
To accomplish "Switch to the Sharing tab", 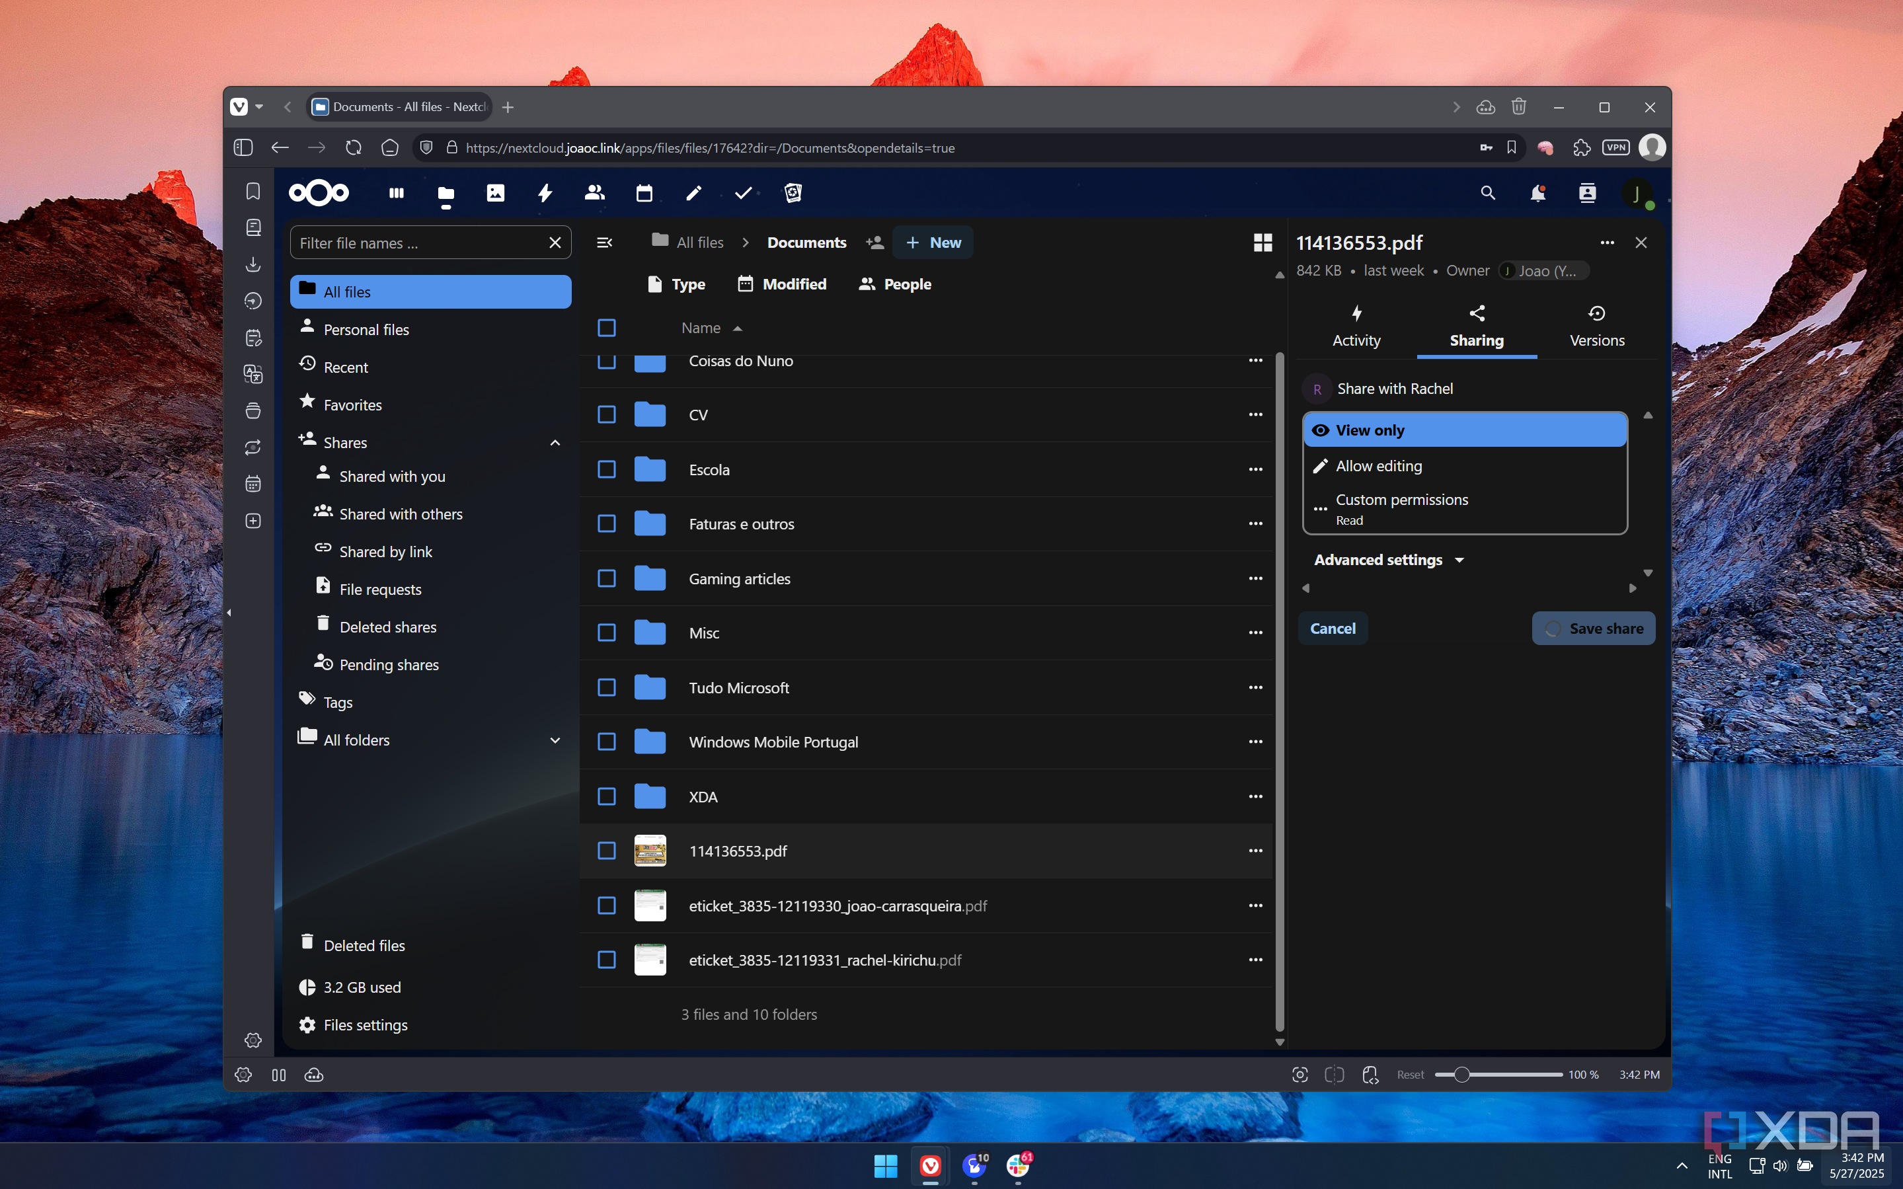I will tap(1477, 326).
